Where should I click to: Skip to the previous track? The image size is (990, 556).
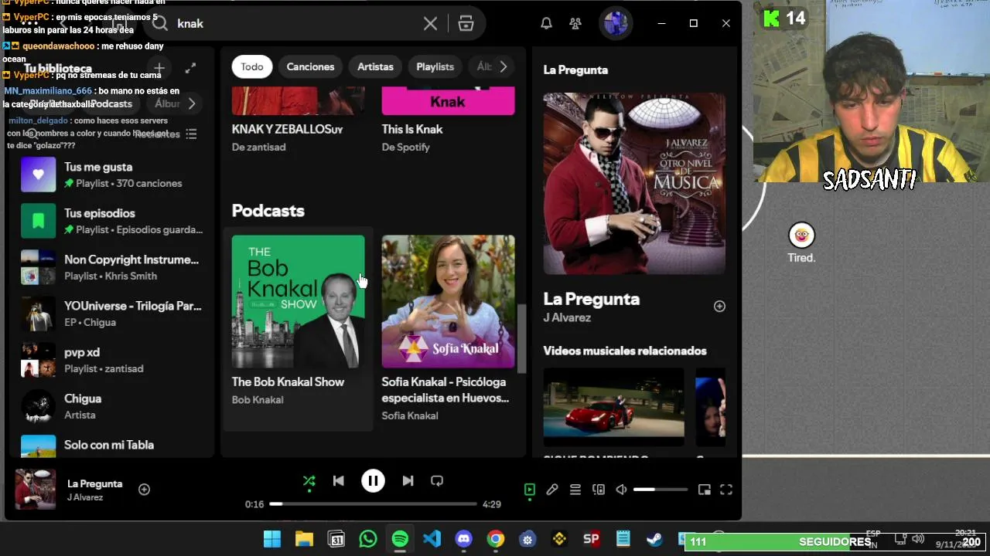point(339,480)
